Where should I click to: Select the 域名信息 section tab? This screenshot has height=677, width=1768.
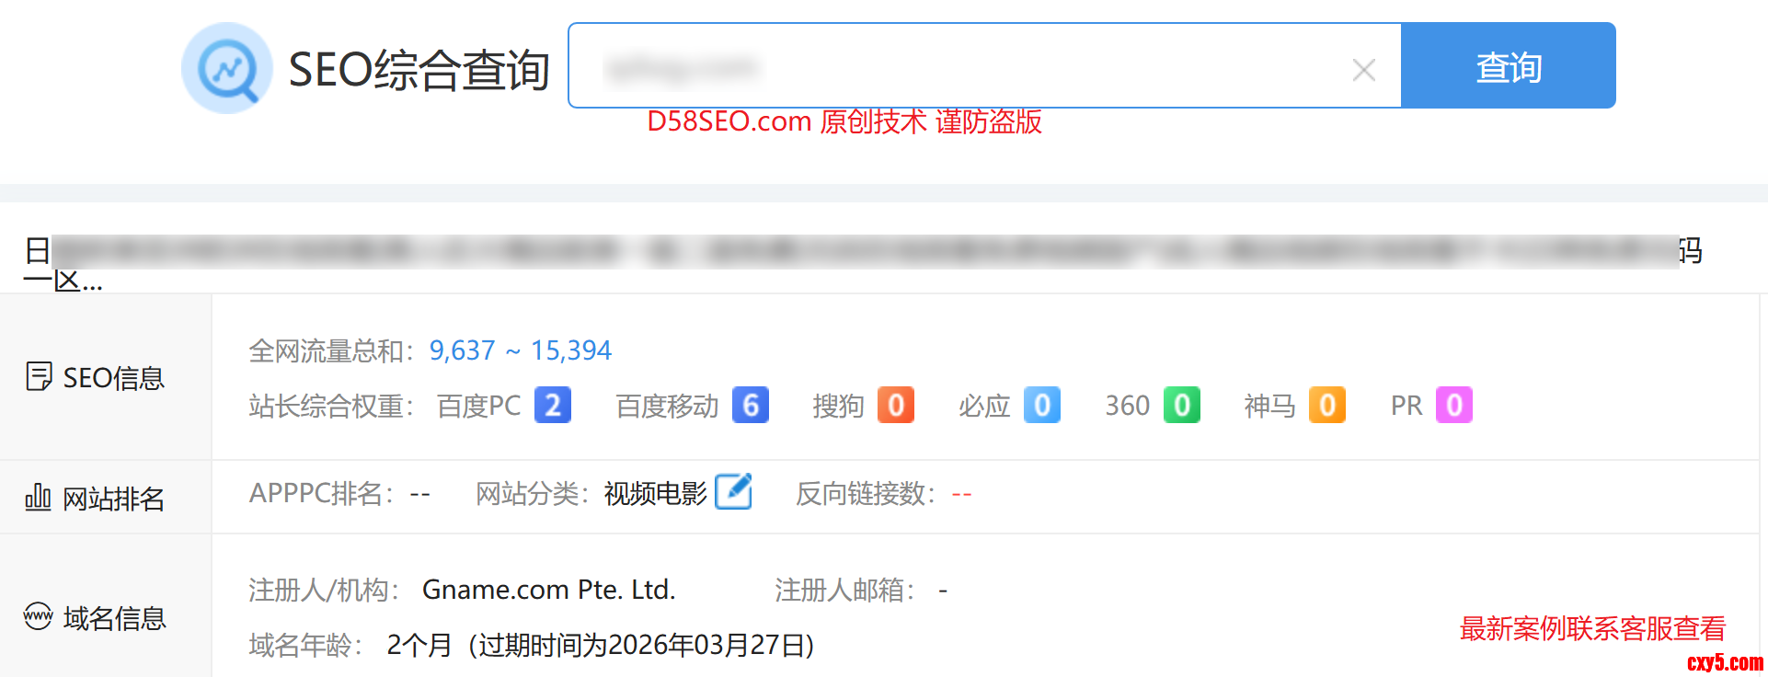pos(95,617)
